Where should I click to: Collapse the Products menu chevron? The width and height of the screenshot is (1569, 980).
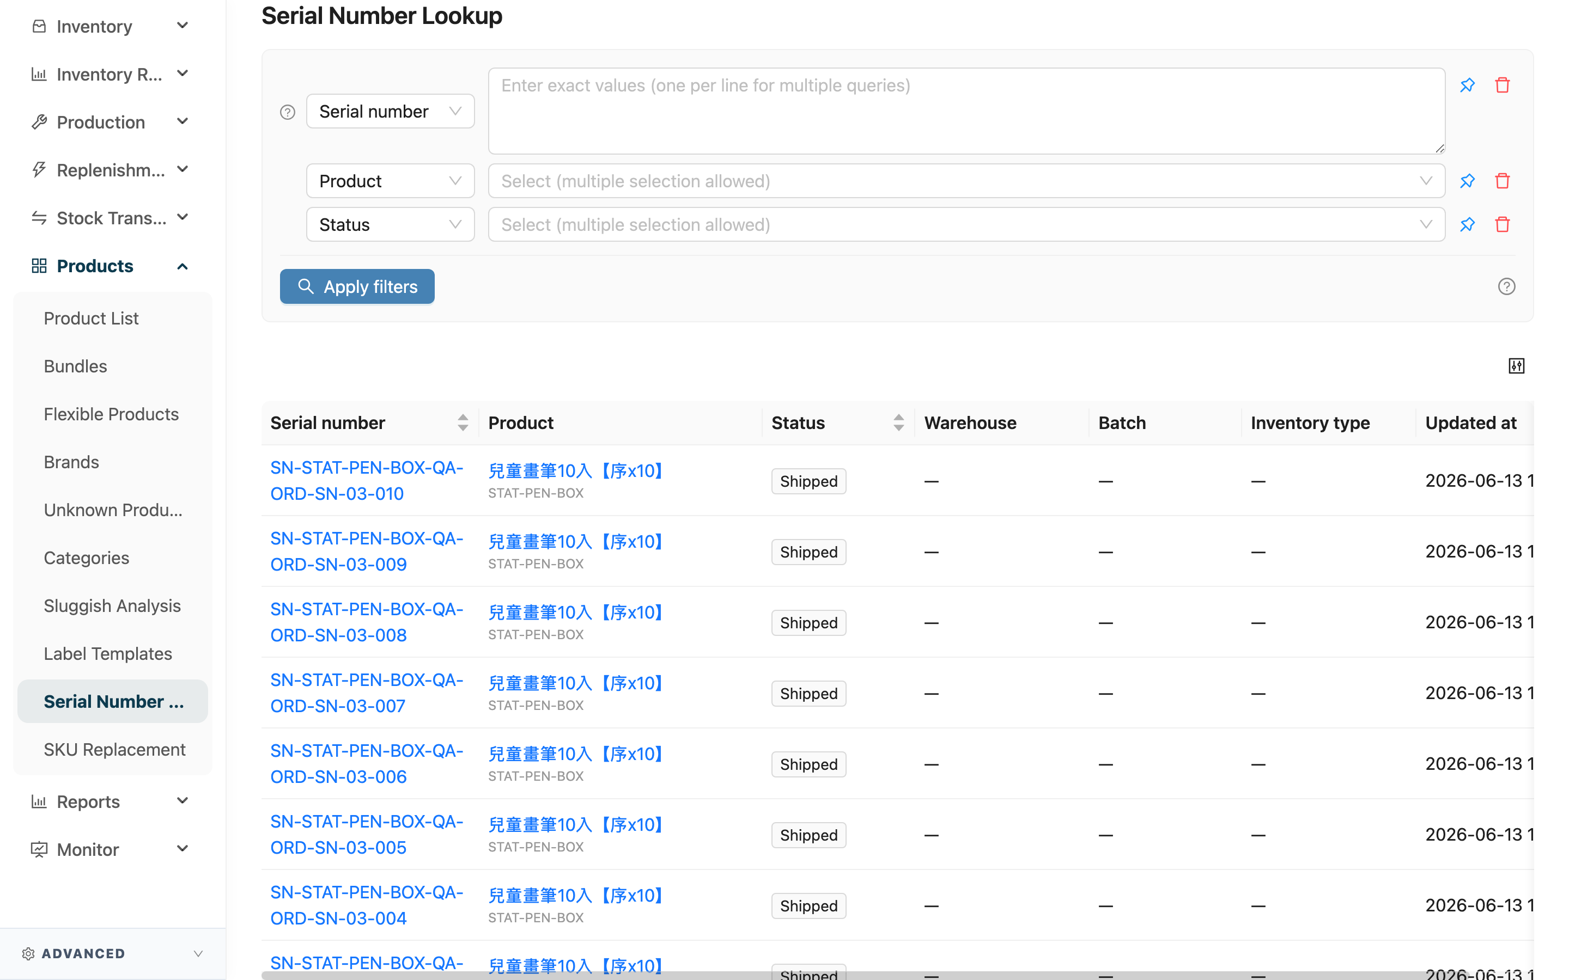click(x=183, y=266)
